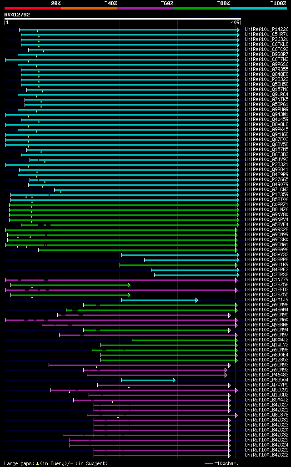Click the purple alignment bar for UniRef100_A9CM93
The width and height of the screenshot is (291, 467).
tap(140, 365)
